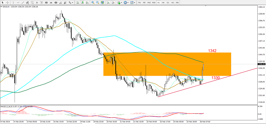The height and width of the screenshot is (124, 266).
Task: Choose the text label tool
Action: (42, 3)
